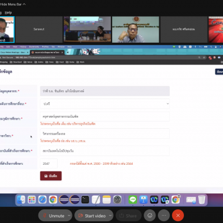Click the degree name input field
The width and height of the screenshot is (223, 223).
[x=105, y=116]
